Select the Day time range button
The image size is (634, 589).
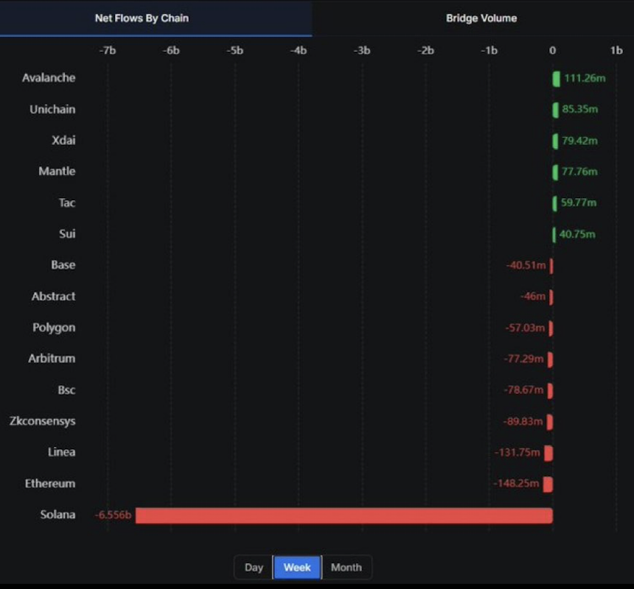click(x=254, y=567)
